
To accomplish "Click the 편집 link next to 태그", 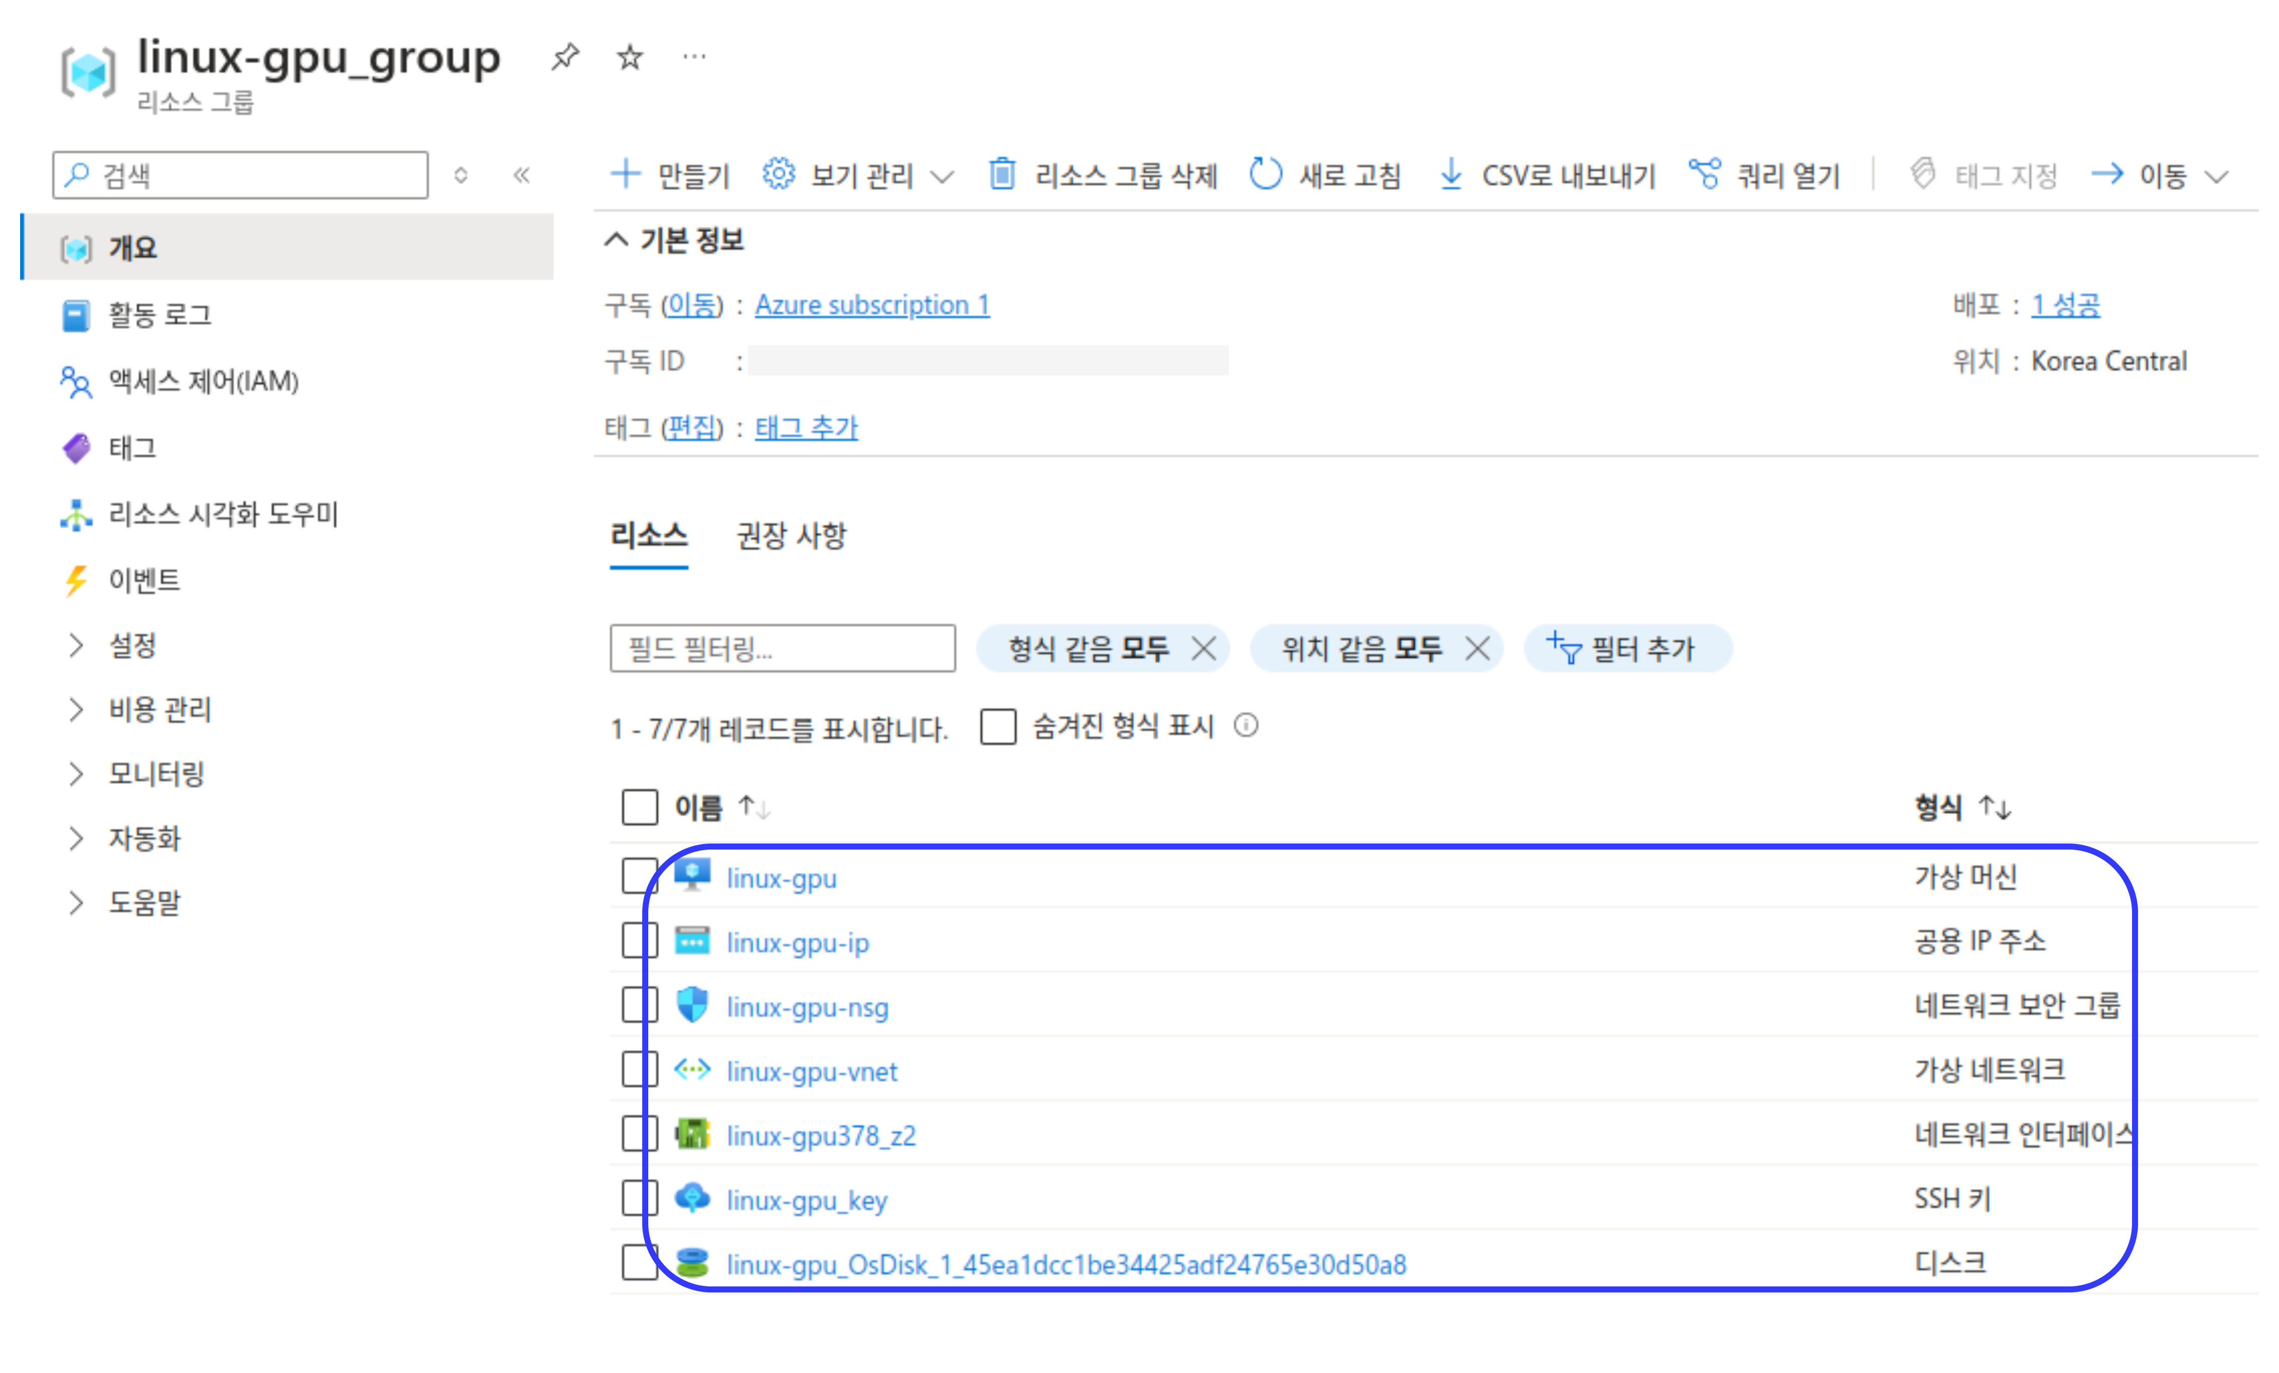I will [x=692, y=427].
